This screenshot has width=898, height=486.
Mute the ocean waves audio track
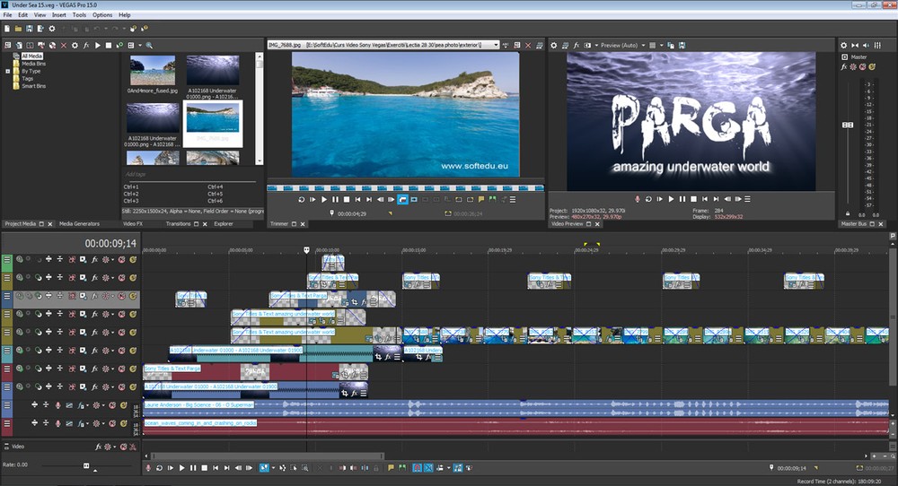[112, 423]
